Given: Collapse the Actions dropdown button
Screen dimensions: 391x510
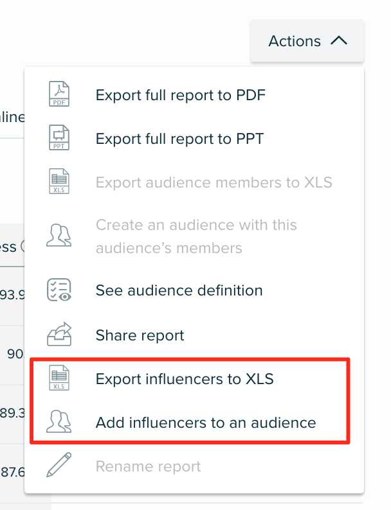Looking at the screenshot, I should [x=307, y=41].
